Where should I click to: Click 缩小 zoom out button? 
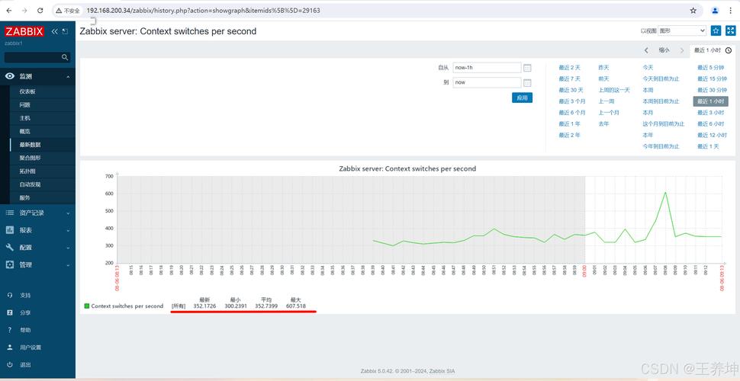click(664, 50)
